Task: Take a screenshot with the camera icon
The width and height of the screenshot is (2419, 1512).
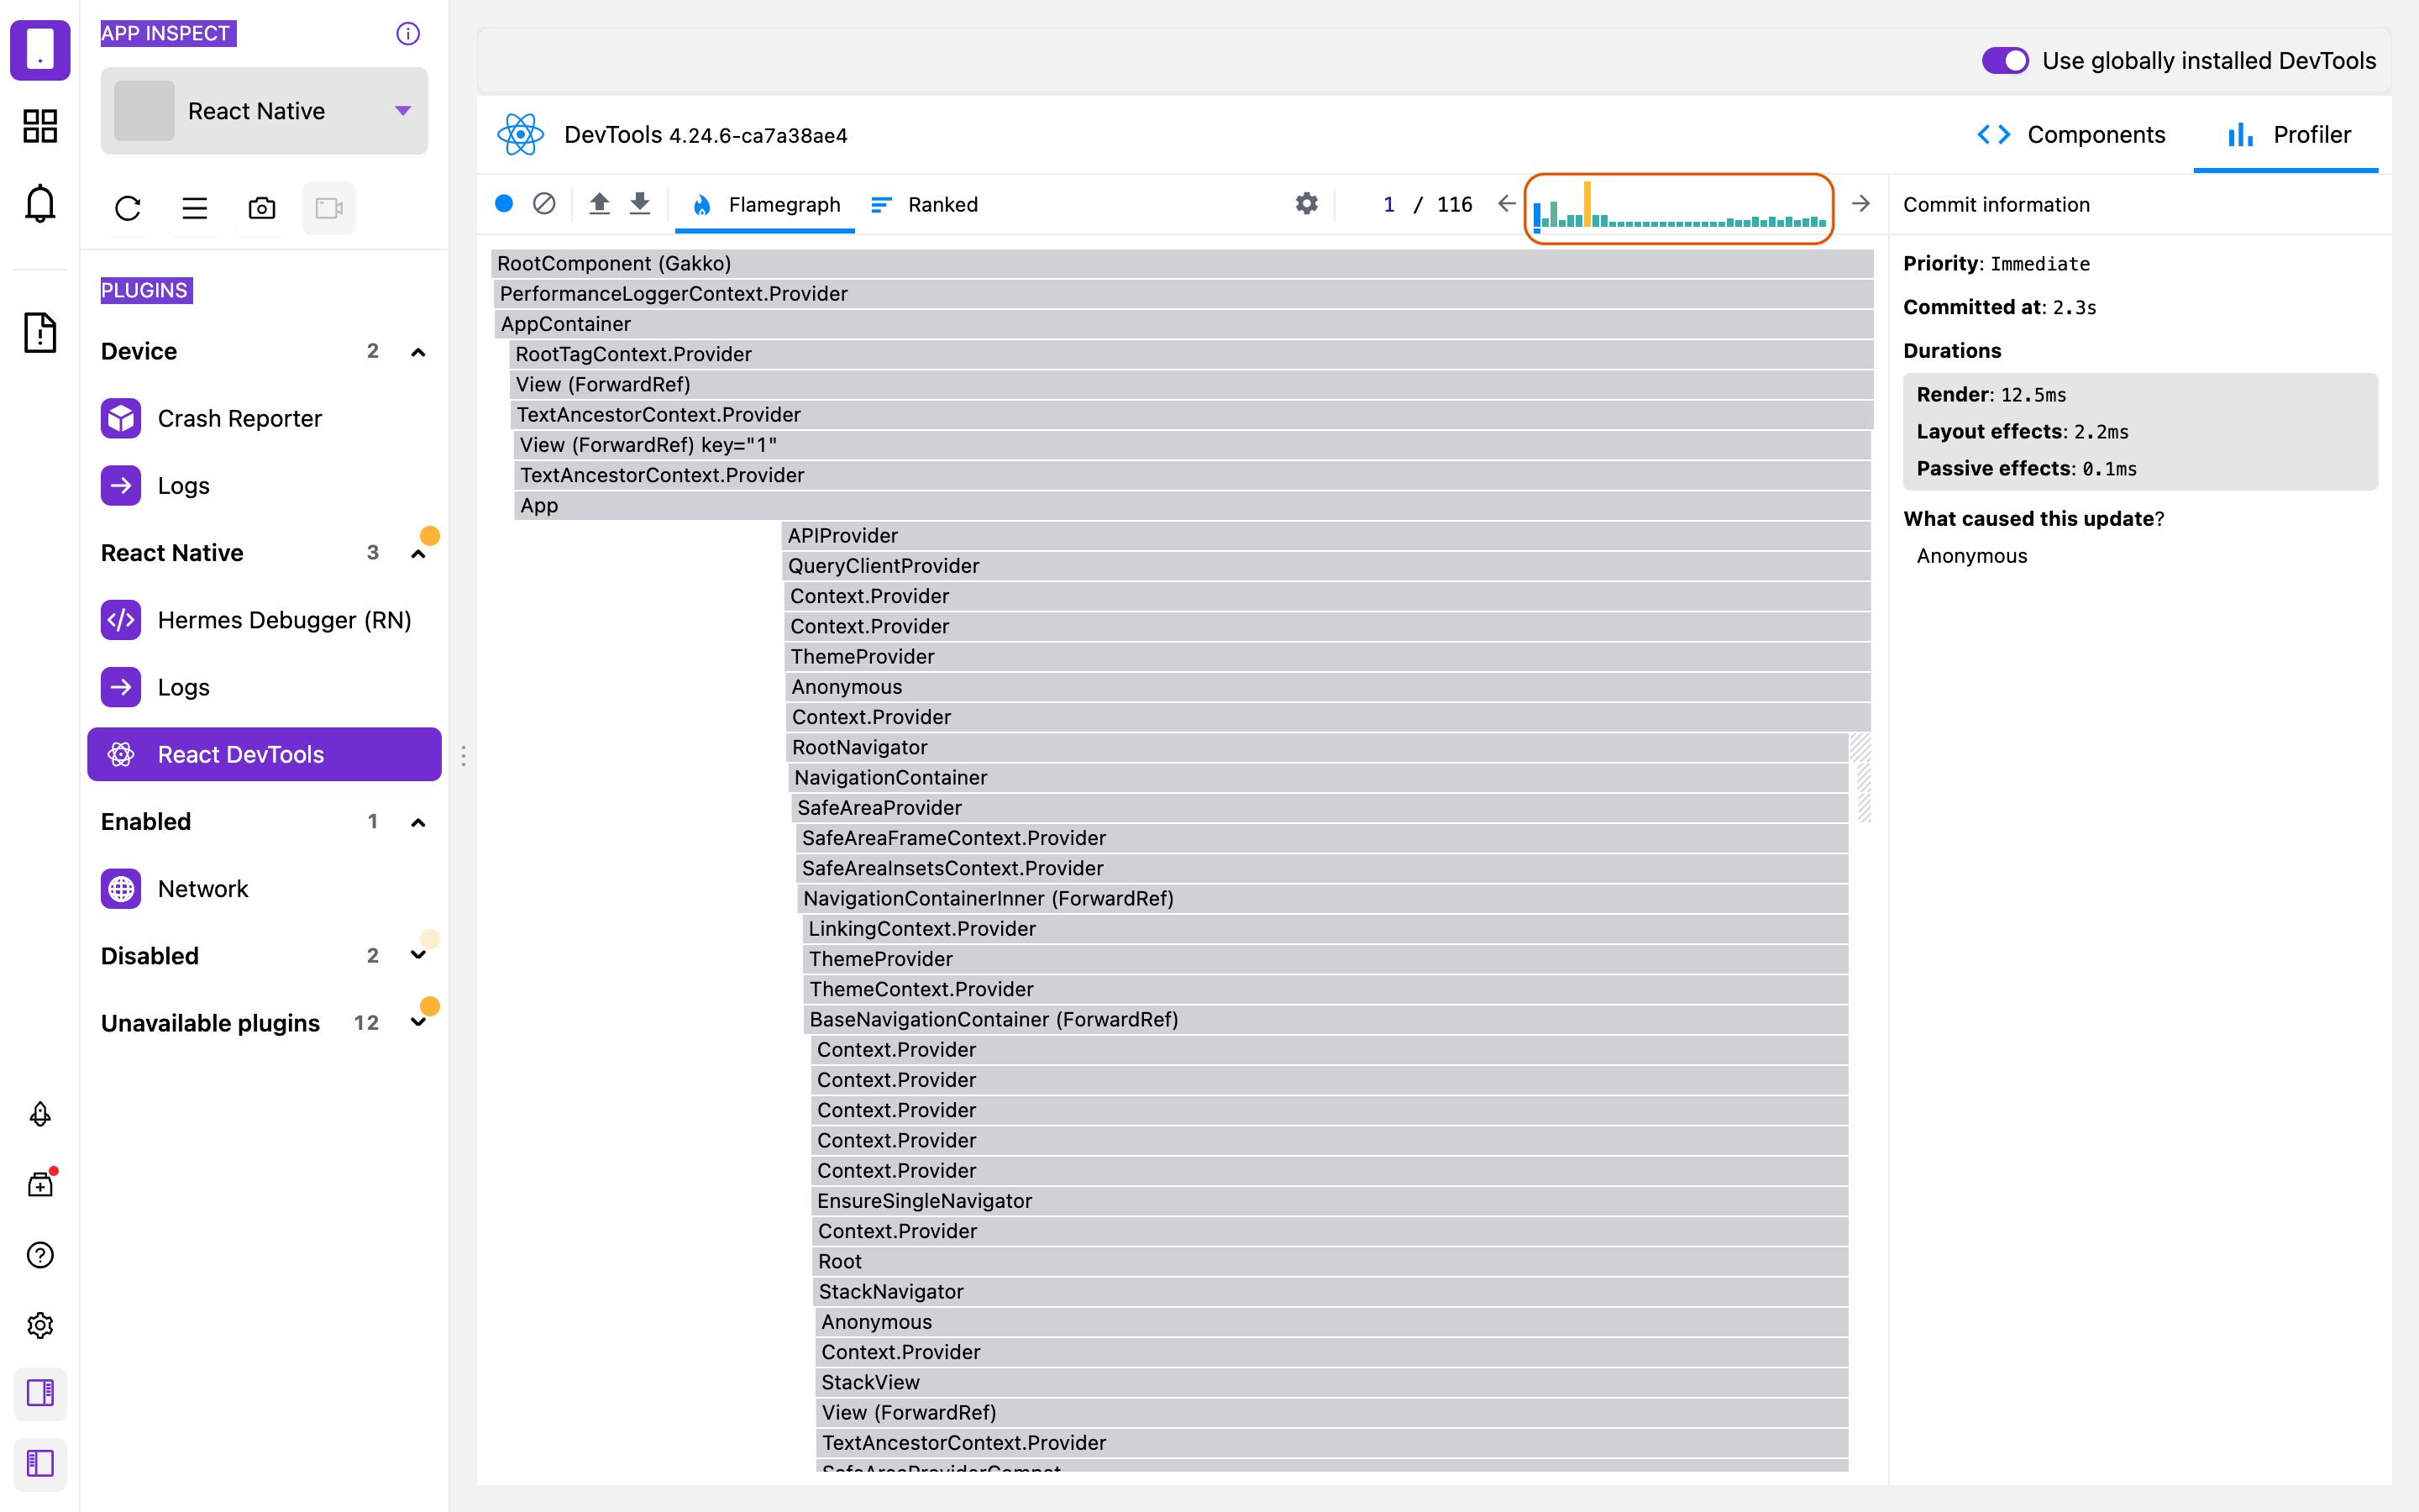Action: tap(262, 208)
